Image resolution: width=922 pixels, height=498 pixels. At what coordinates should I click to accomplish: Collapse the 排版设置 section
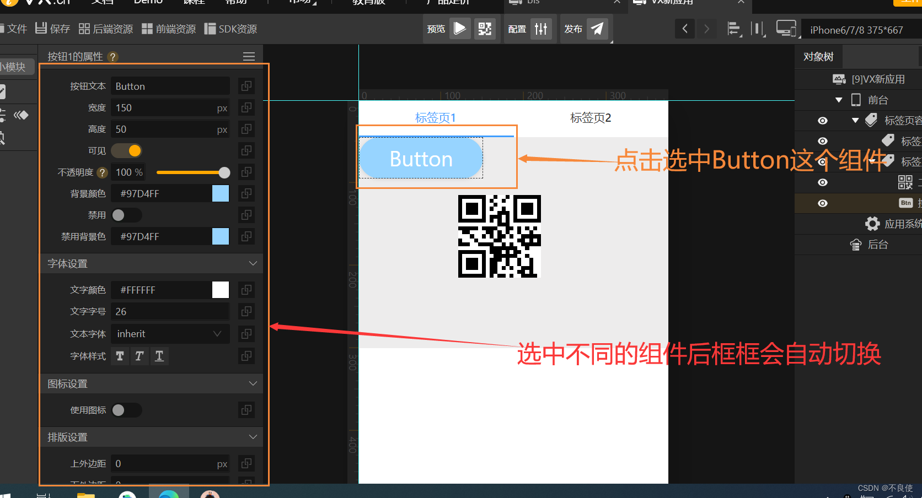tap(253, 437)
